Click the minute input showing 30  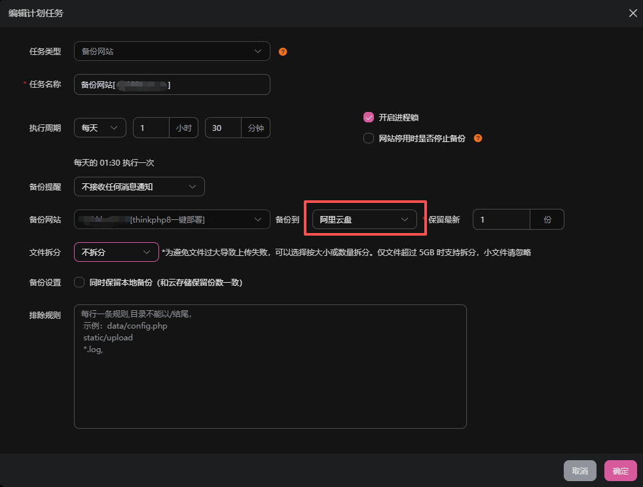(223, 128)
